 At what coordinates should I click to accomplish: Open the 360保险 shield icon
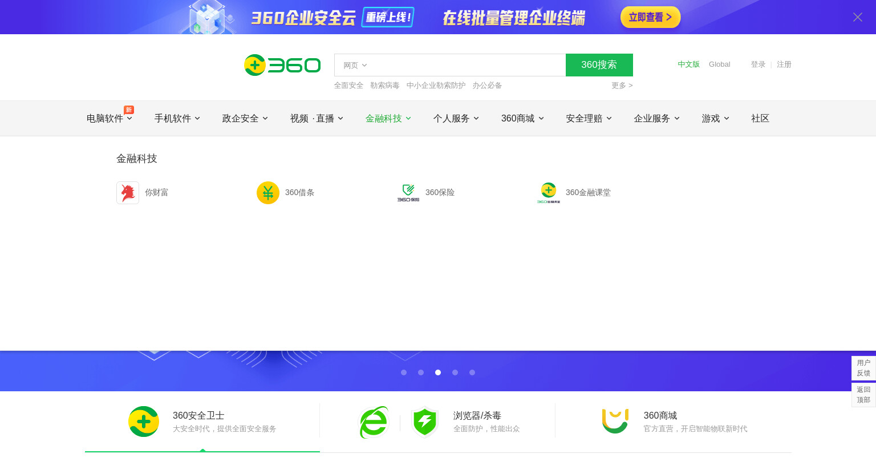(408, 193)
